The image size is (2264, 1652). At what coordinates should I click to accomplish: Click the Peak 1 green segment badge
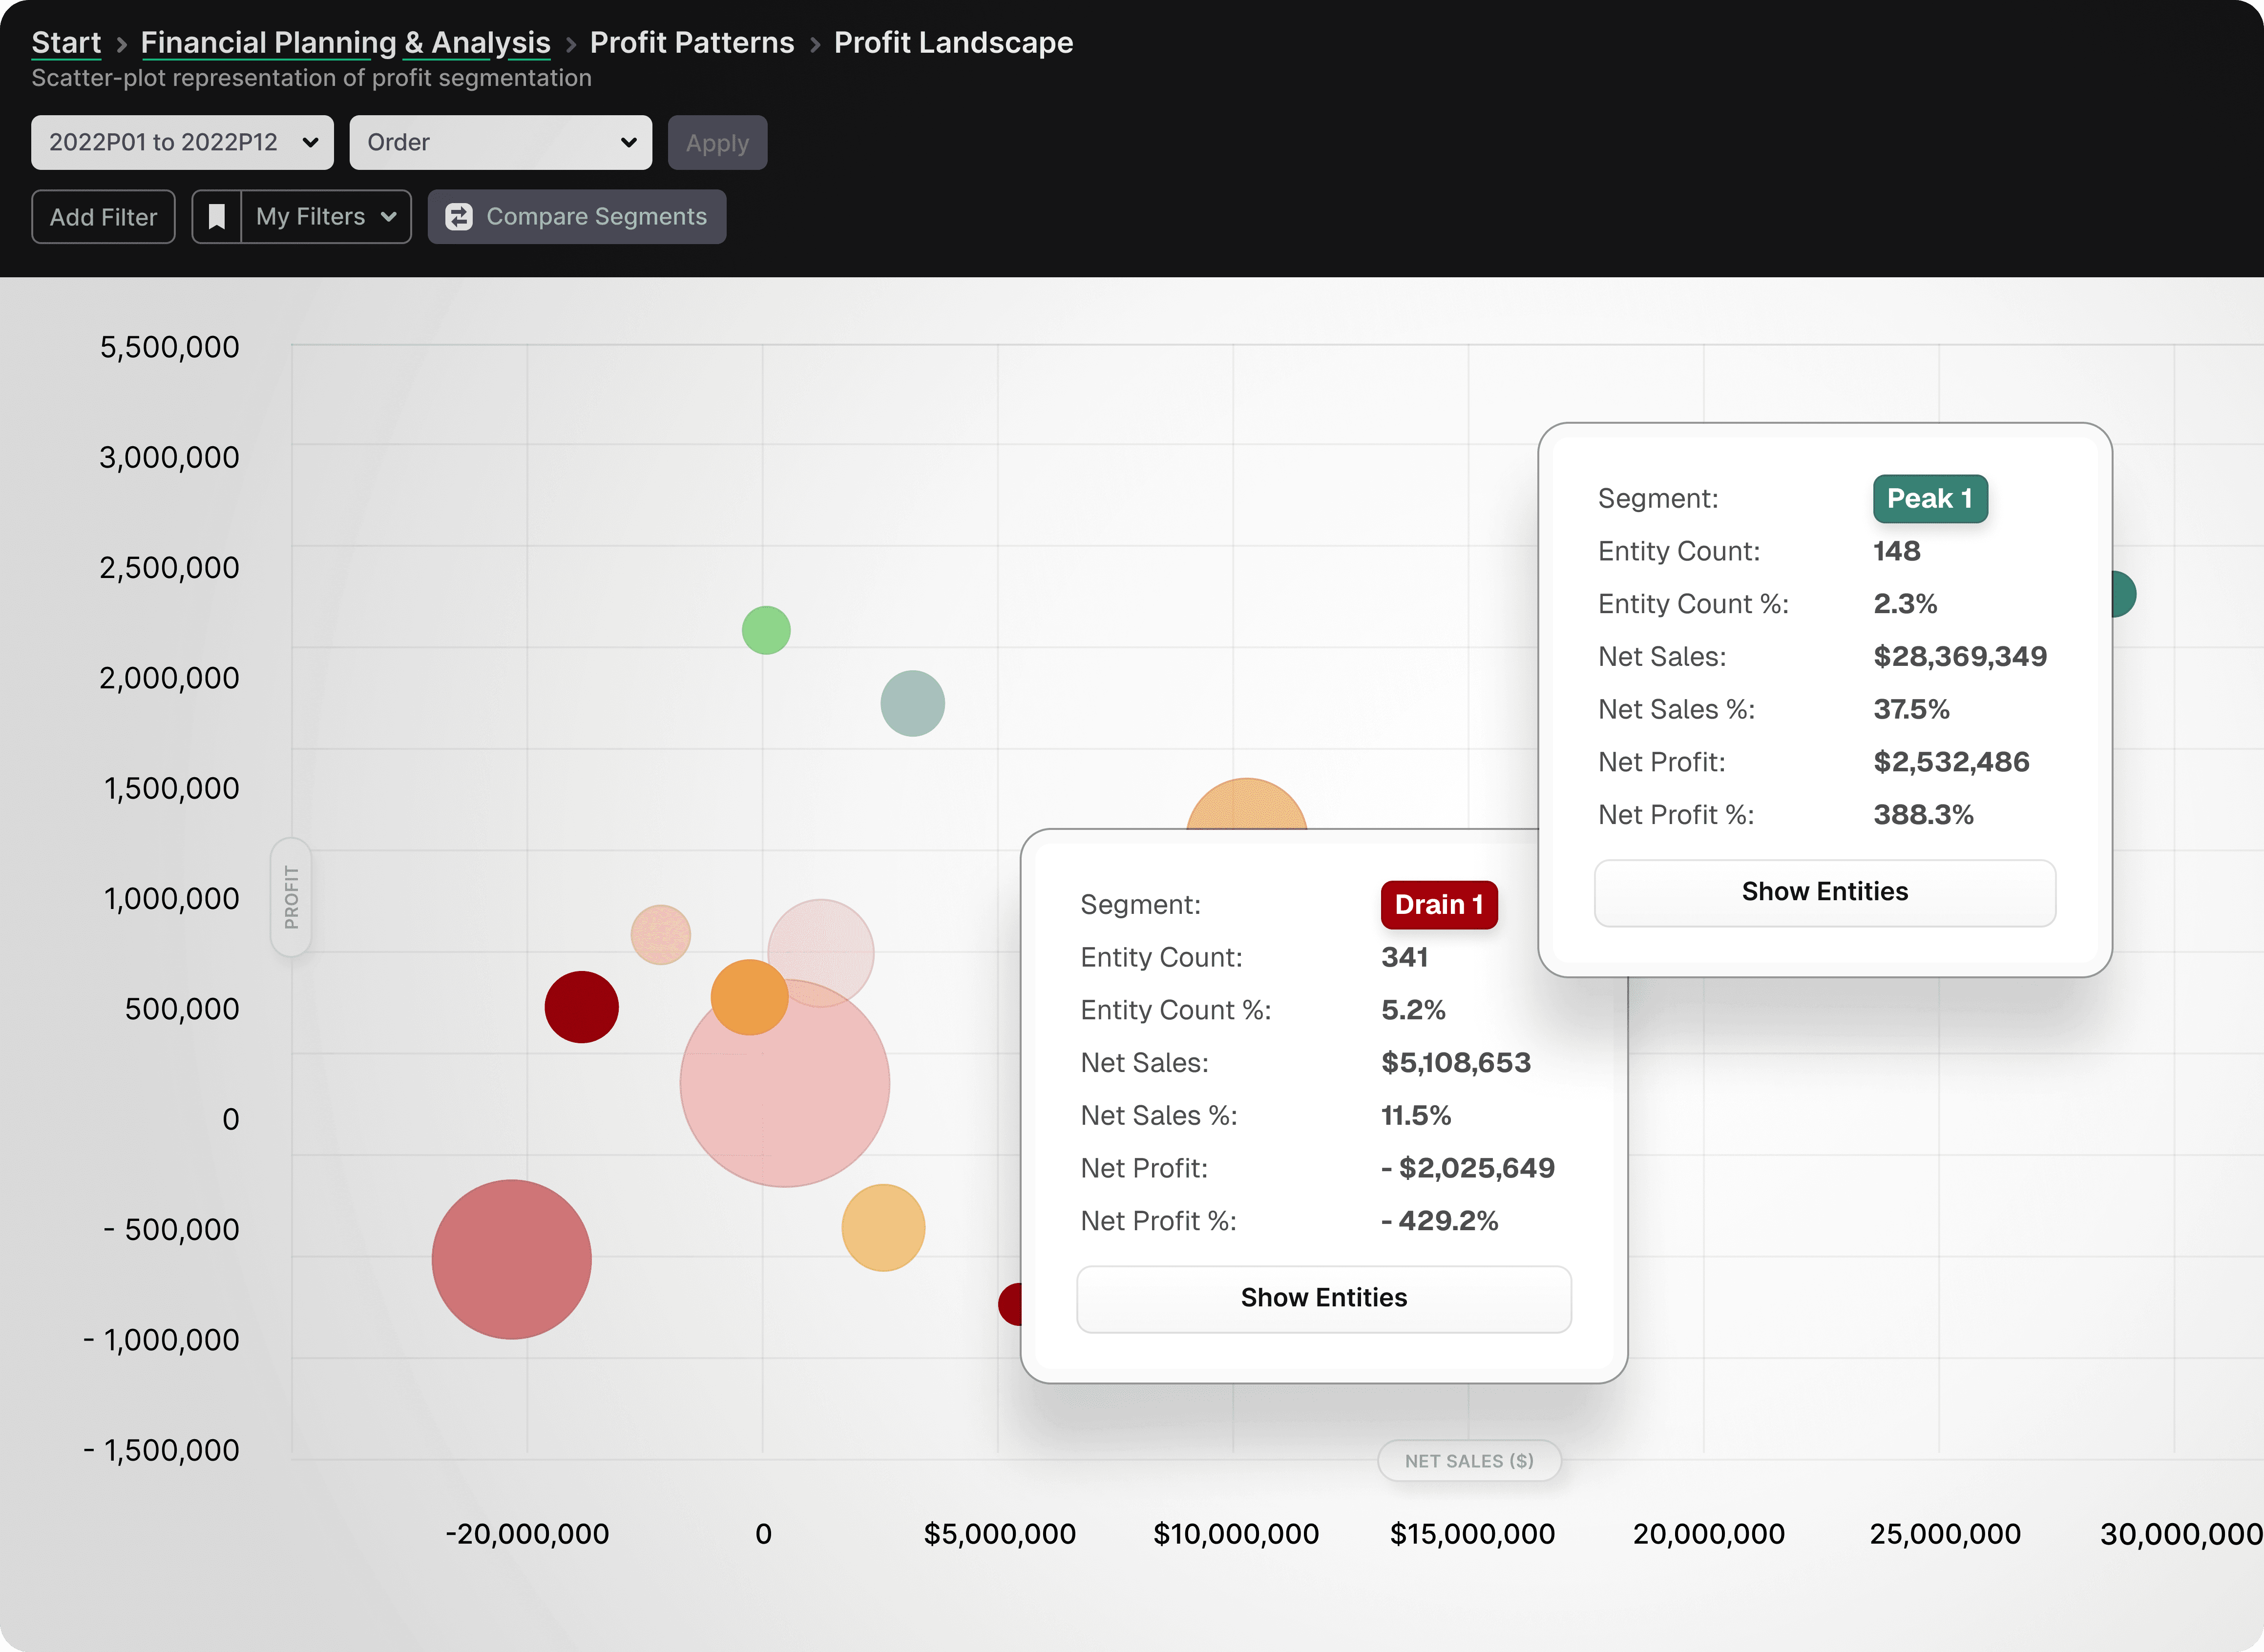click(1929, 498)
